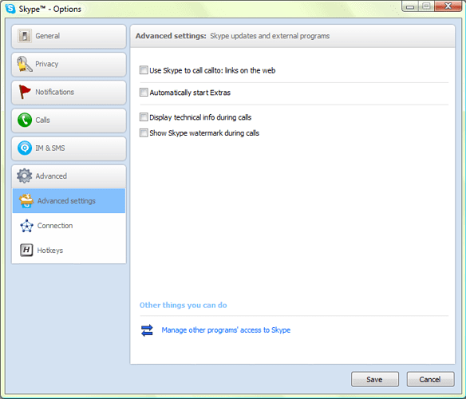Expand the Notifications section

[69, 93]
